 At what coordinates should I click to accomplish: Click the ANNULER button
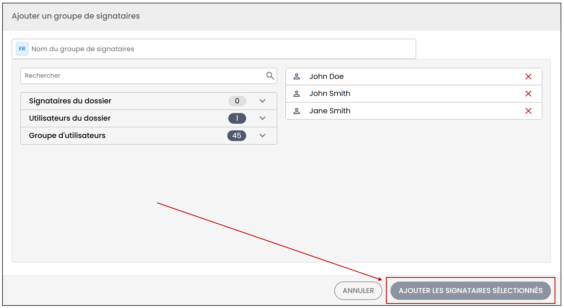[x=358, y=291]
